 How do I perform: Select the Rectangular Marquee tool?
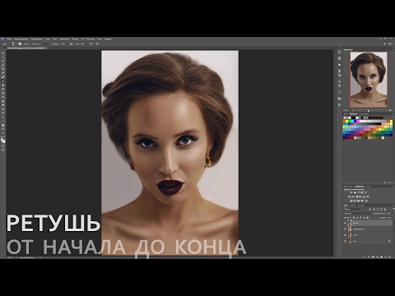coord(3,57)
